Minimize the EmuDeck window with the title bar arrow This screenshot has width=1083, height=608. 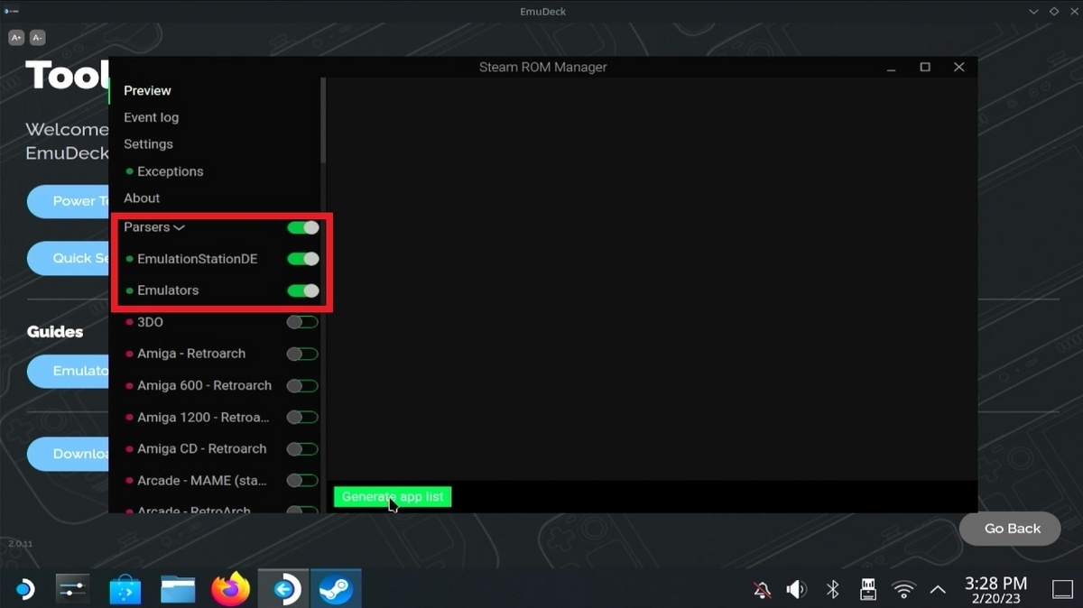(x=1034, y=11)
